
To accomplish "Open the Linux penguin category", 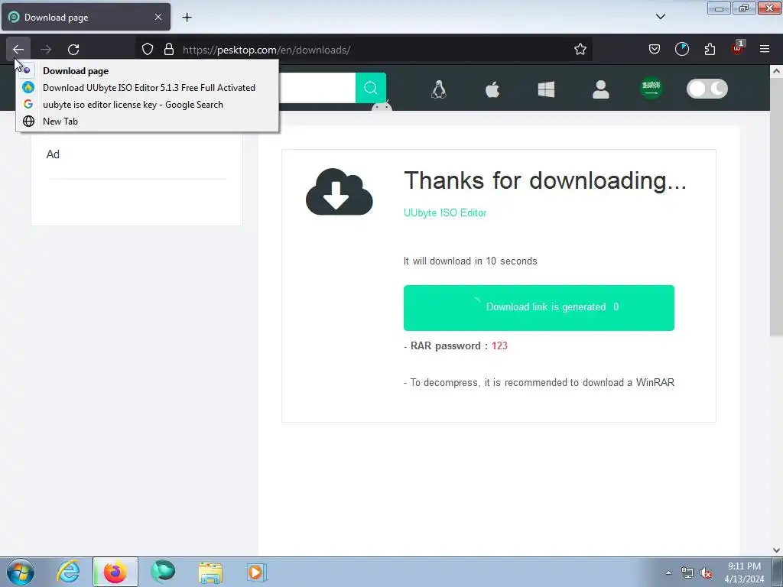I will click(438, 89).
